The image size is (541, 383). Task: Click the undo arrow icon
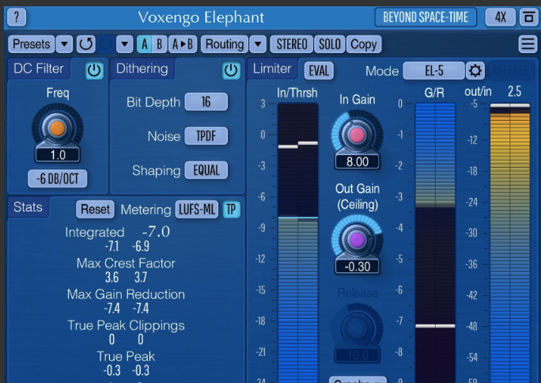(85, 44)
